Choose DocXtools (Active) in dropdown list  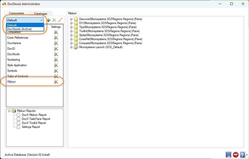tap(25, 29)
